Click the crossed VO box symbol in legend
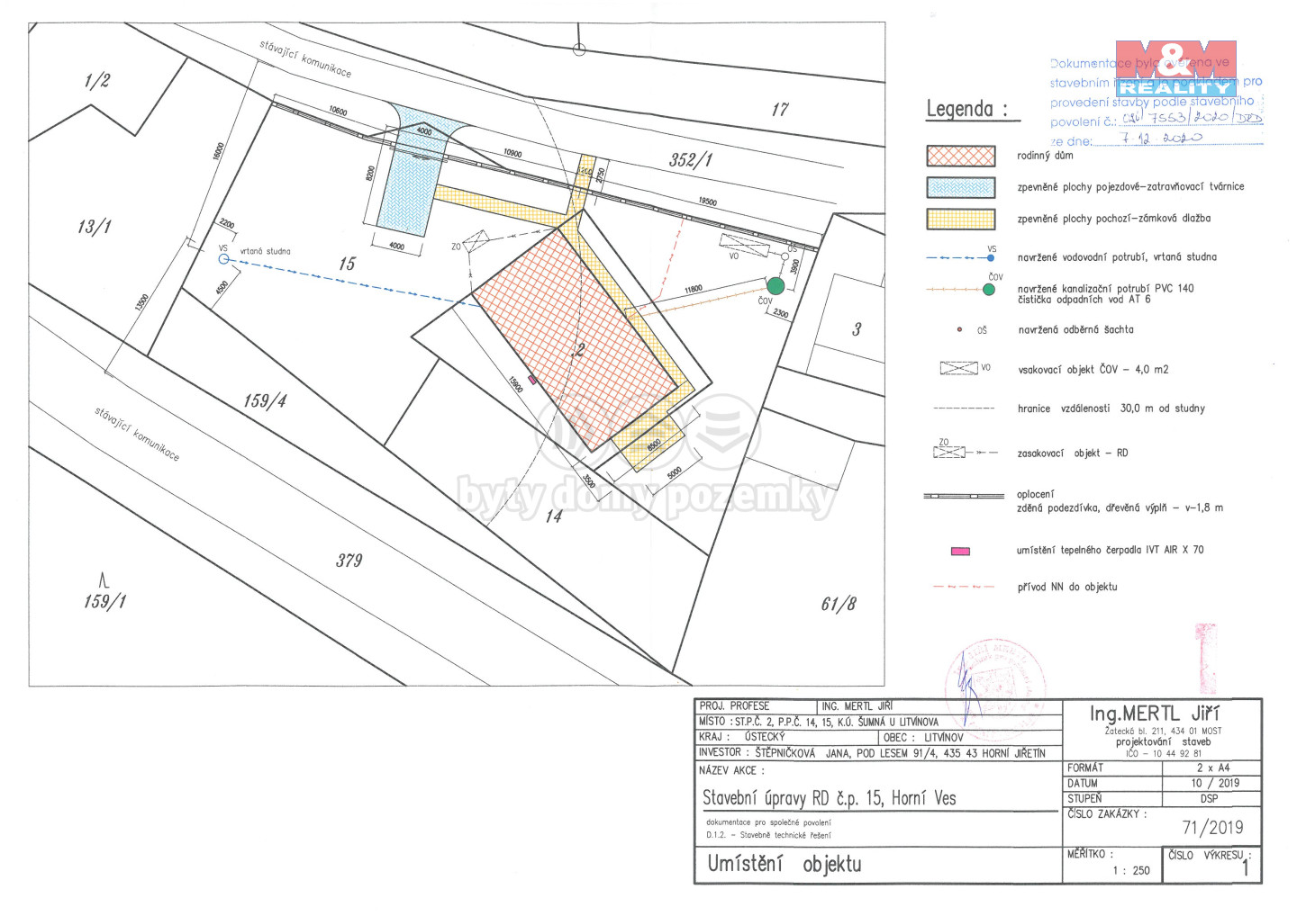 pyautogui.click(x=958, y=368)
